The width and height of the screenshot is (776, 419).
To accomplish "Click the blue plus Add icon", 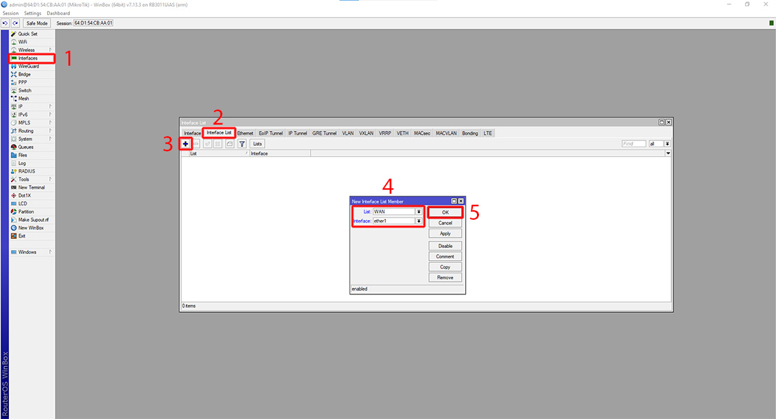I will (x=185, y=144).
